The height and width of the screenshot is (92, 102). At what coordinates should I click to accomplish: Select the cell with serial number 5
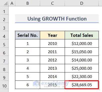28,76
